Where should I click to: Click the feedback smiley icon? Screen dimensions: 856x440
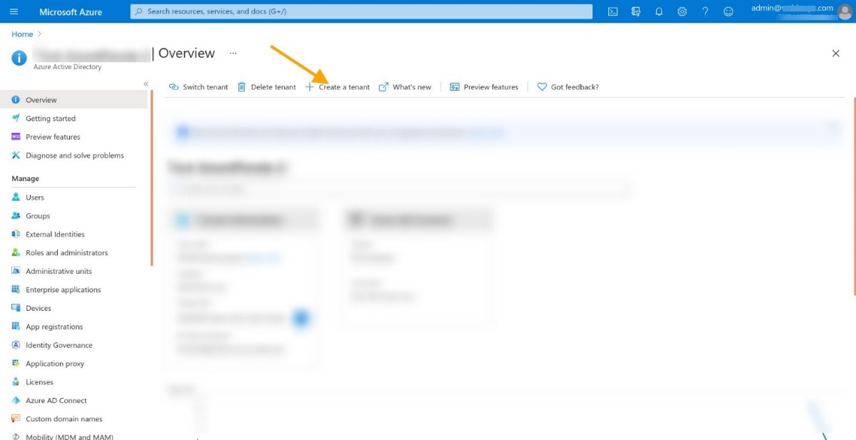[x=728, y=11]
